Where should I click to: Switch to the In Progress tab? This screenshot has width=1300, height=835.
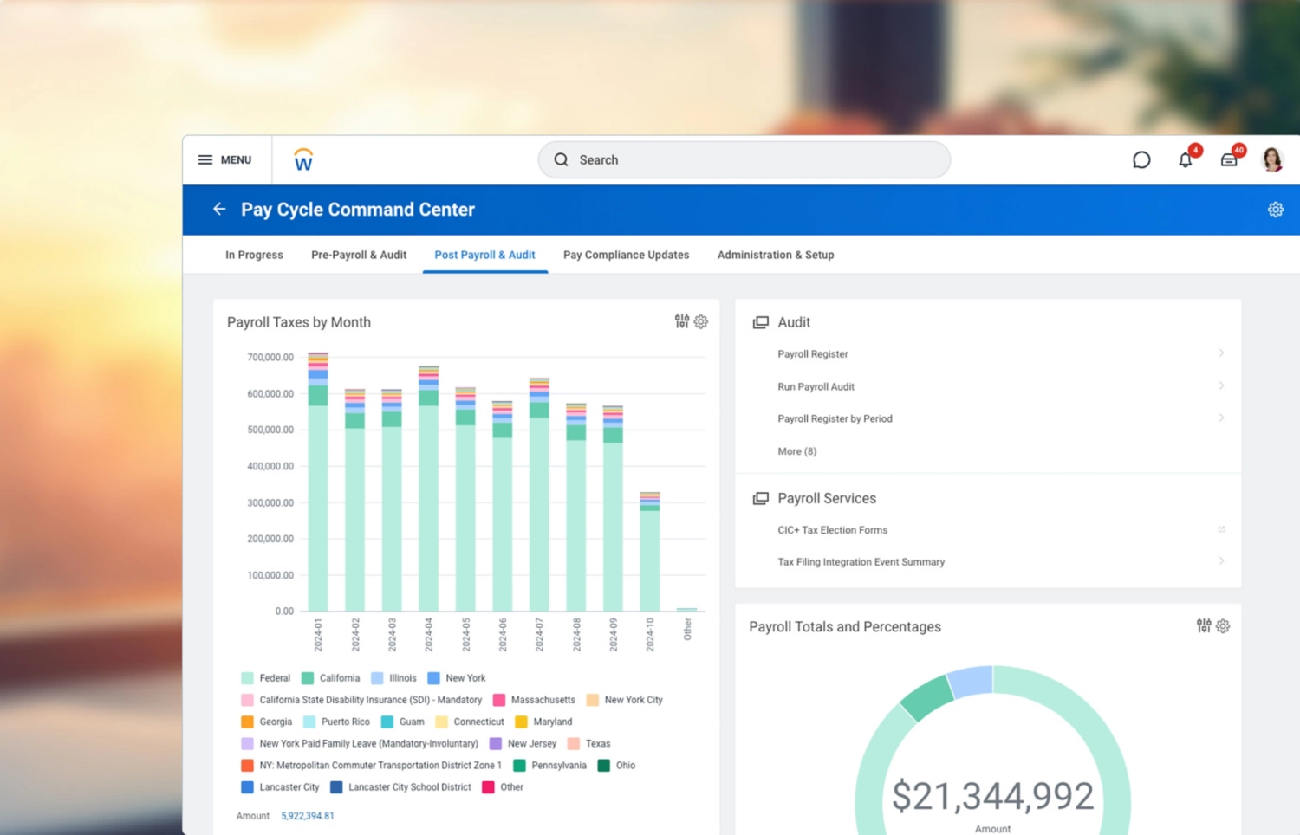pyautogui.click(x=254, y=254)
